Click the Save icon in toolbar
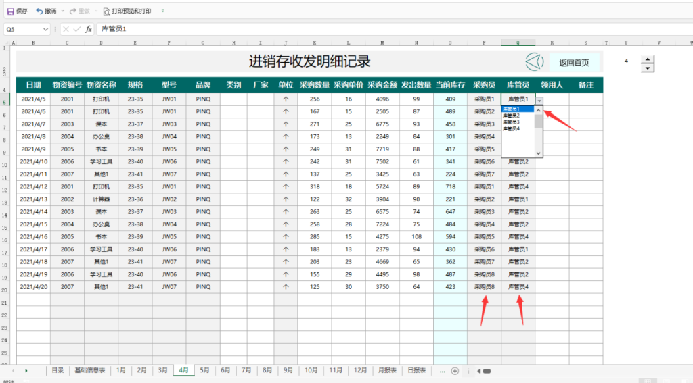 point(11,11)
